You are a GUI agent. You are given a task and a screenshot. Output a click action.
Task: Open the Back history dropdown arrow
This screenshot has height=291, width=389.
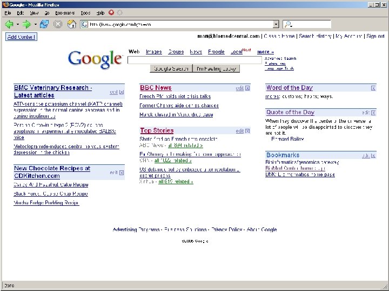coord(18,24)
